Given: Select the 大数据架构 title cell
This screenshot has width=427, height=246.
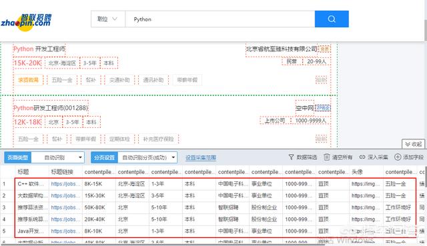Looking at the screenshot, I should tap(32, 195).
